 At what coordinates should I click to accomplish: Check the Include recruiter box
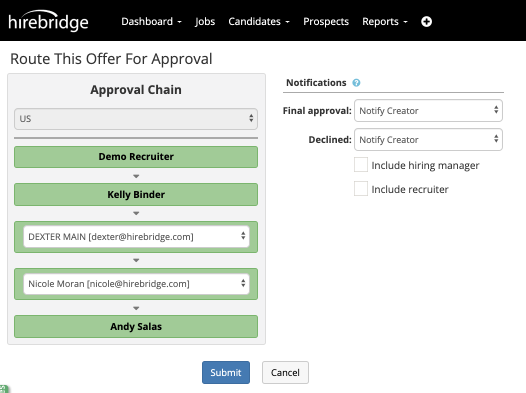[x=361, y=189]
